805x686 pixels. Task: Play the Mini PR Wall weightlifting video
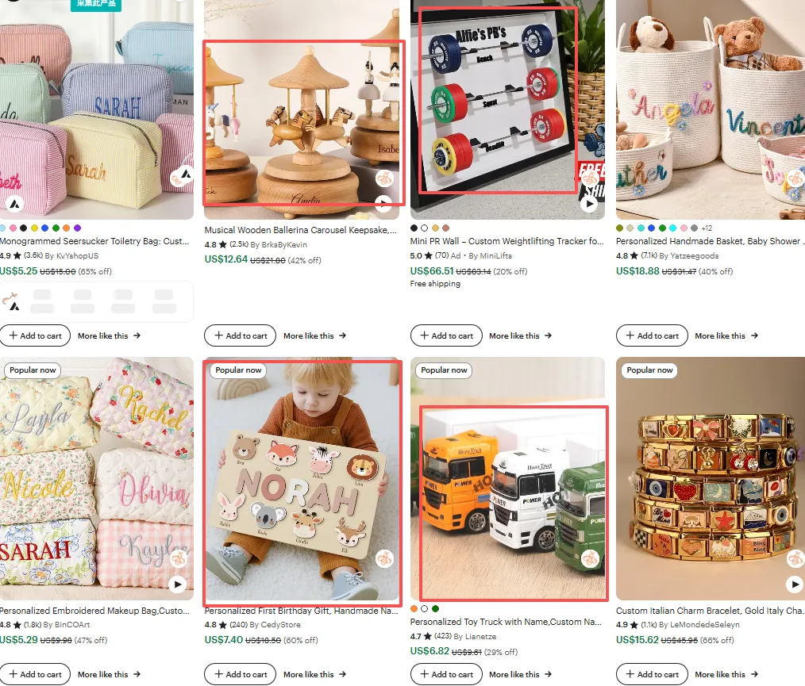(589, 204)
